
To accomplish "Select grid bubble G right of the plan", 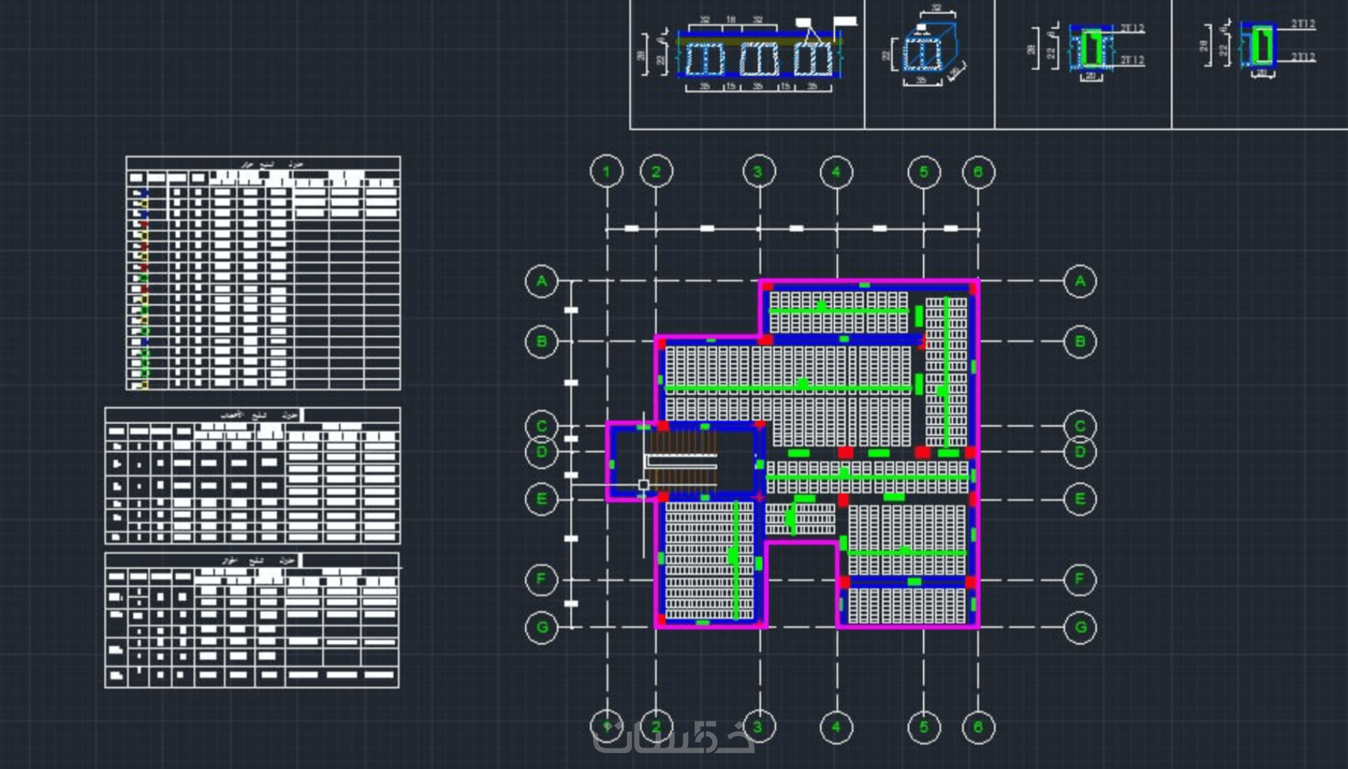I will tap(1080, 627).
